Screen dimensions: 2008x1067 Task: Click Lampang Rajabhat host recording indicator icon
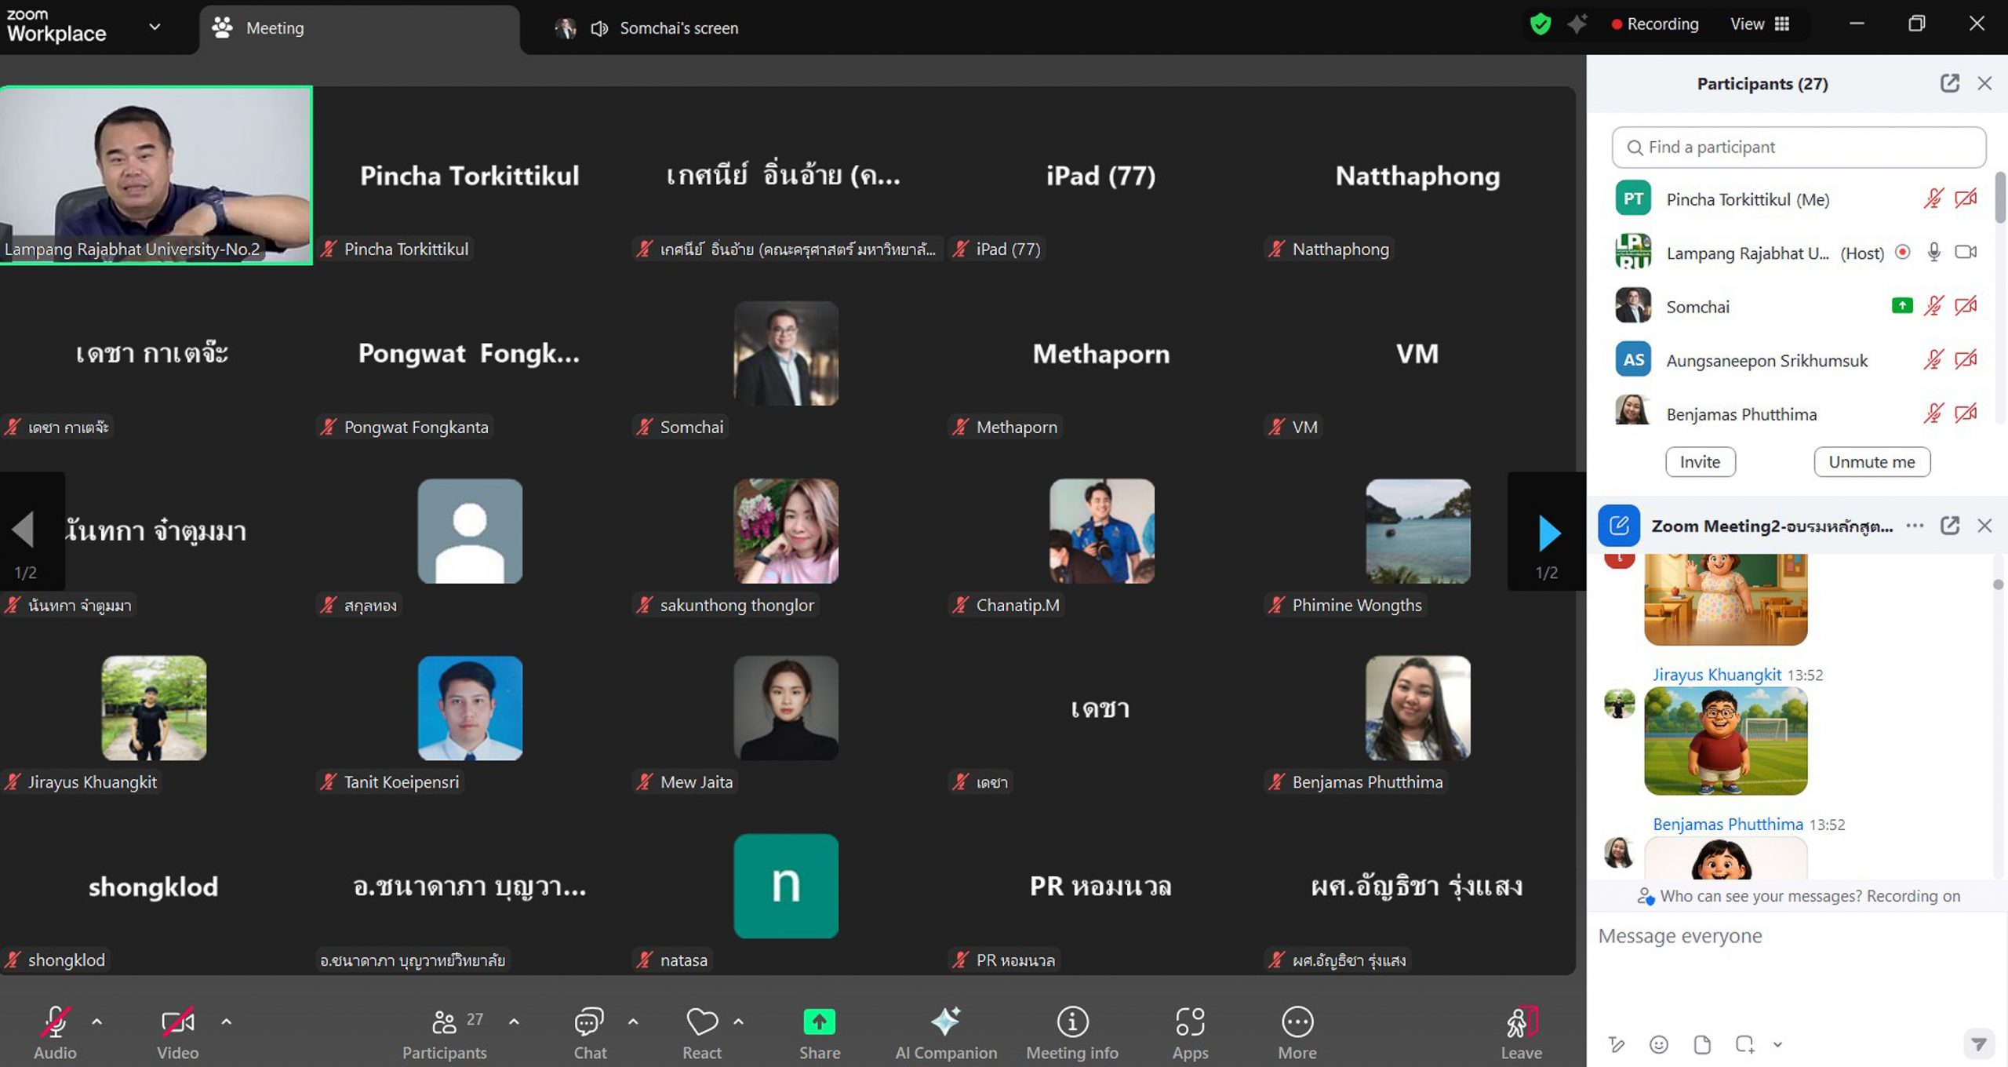pyautogui.click(x=1902, y=253)
